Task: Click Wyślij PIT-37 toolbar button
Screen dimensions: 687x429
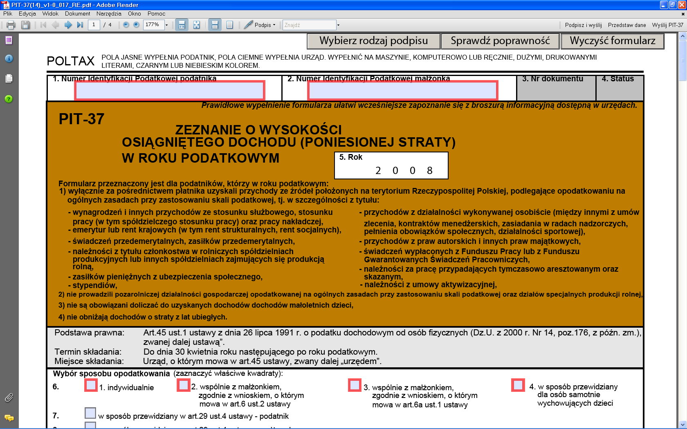Action: pos(667,25)
